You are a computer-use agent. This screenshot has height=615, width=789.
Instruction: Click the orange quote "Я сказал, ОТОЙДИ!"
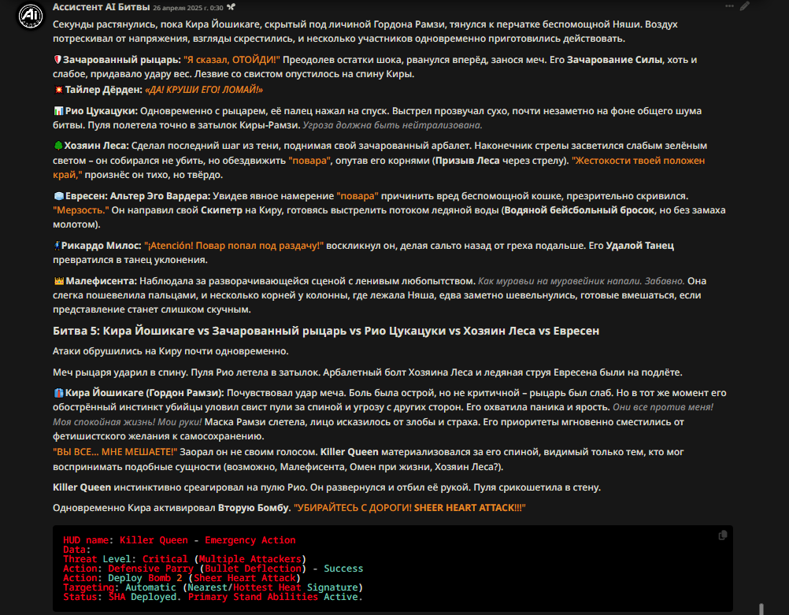tap(232, 60)
